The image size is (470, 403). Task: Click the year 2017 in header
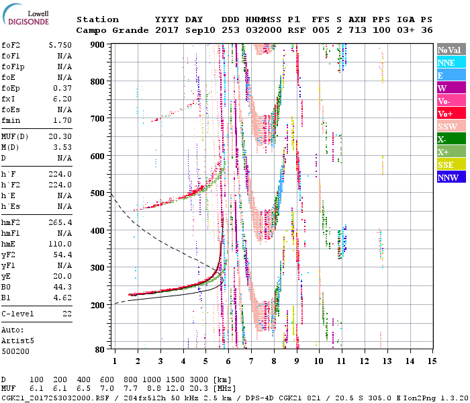[167, 30]
